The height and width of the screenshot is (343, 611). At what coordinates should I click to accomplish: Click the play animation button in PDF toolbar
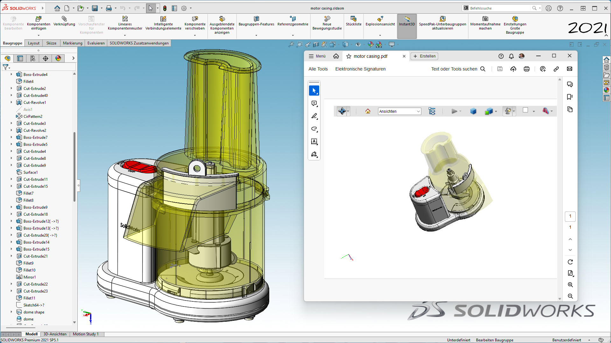454,111
